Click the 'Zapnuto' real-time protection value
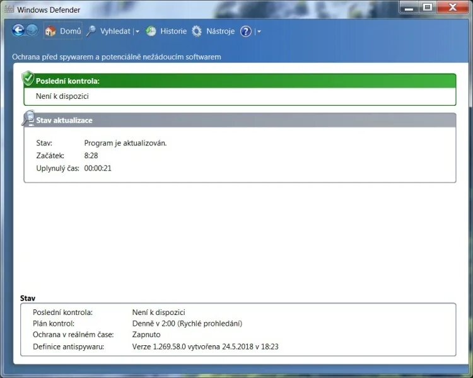473x378 pixels. (146, 335)
